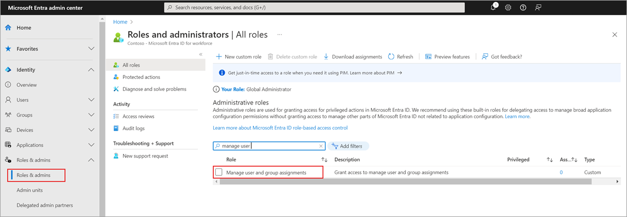This screenshot has width=627, height=217.
Task: Open the settings gear icon
Action: pos(508,8)
